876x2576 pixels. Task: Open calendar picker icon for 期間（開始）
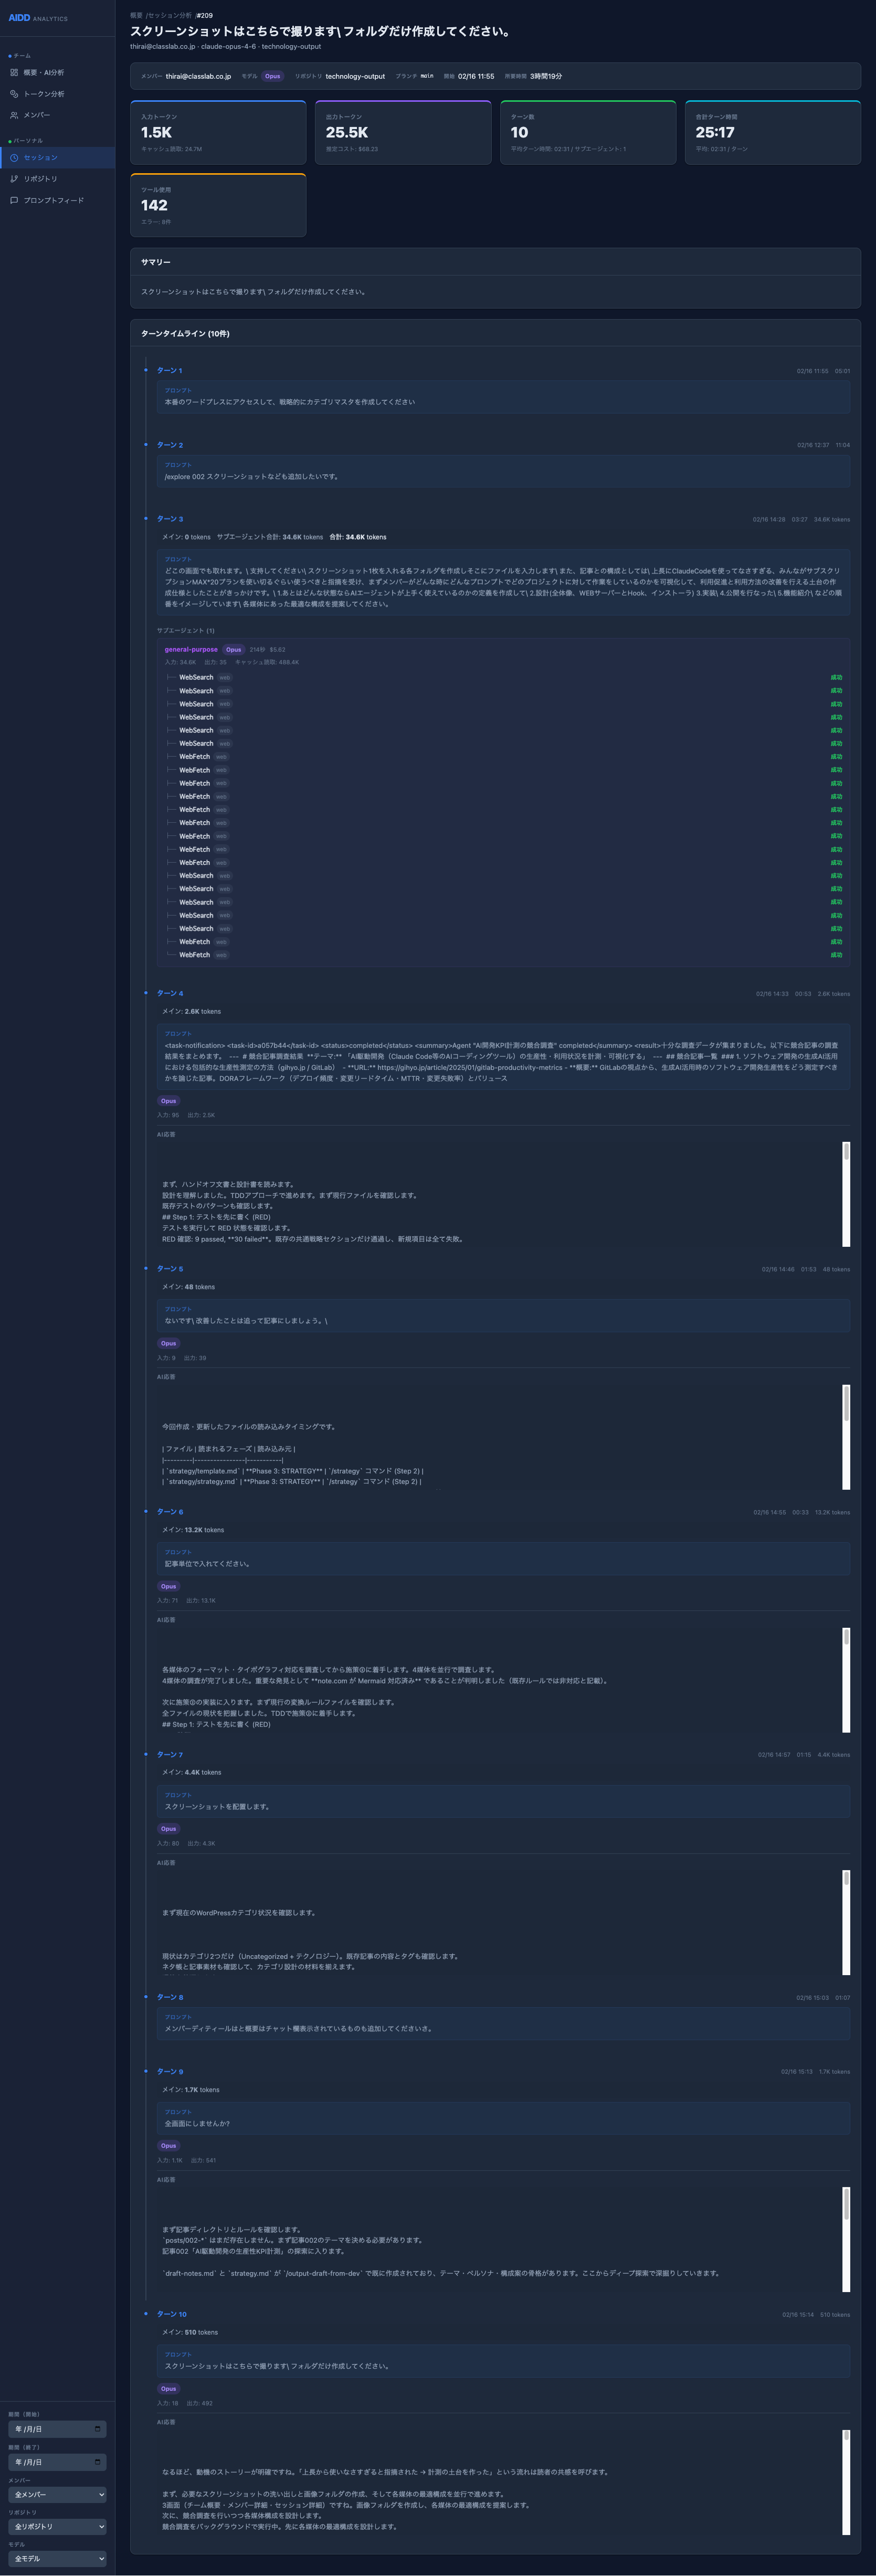point(97,2429)
